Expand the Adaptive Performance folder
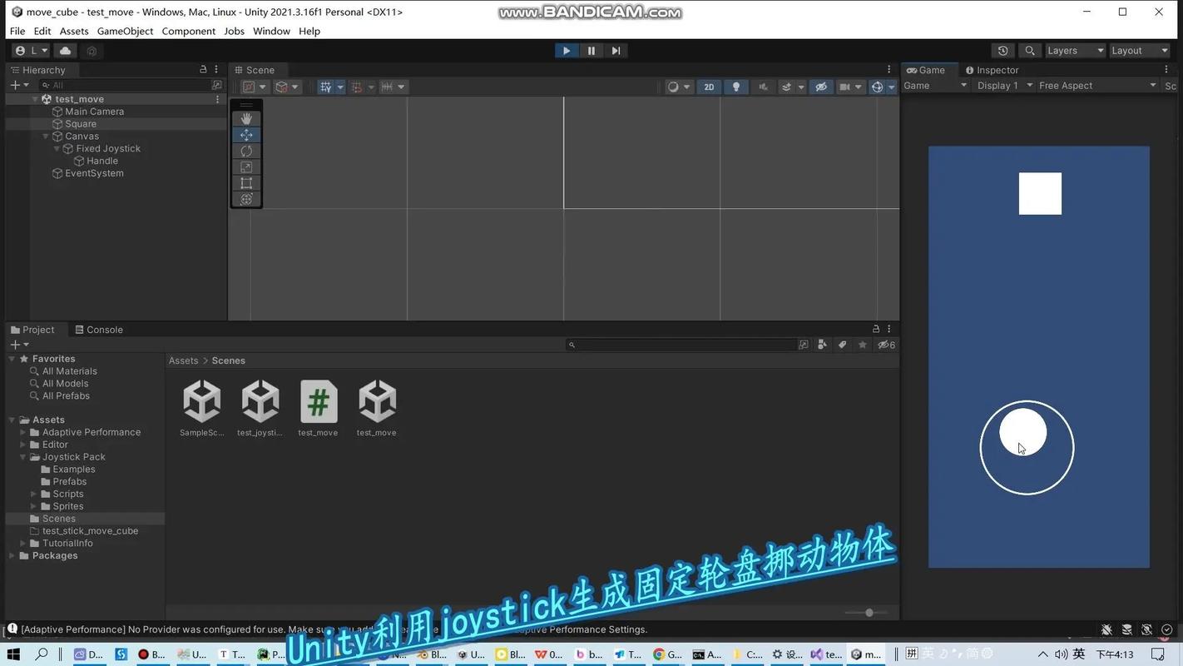 coord(23,433)
